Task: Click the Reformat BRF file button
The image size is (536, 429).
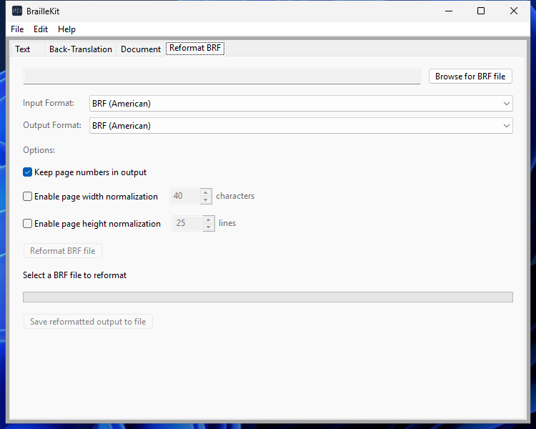Action: click(63, 251)
